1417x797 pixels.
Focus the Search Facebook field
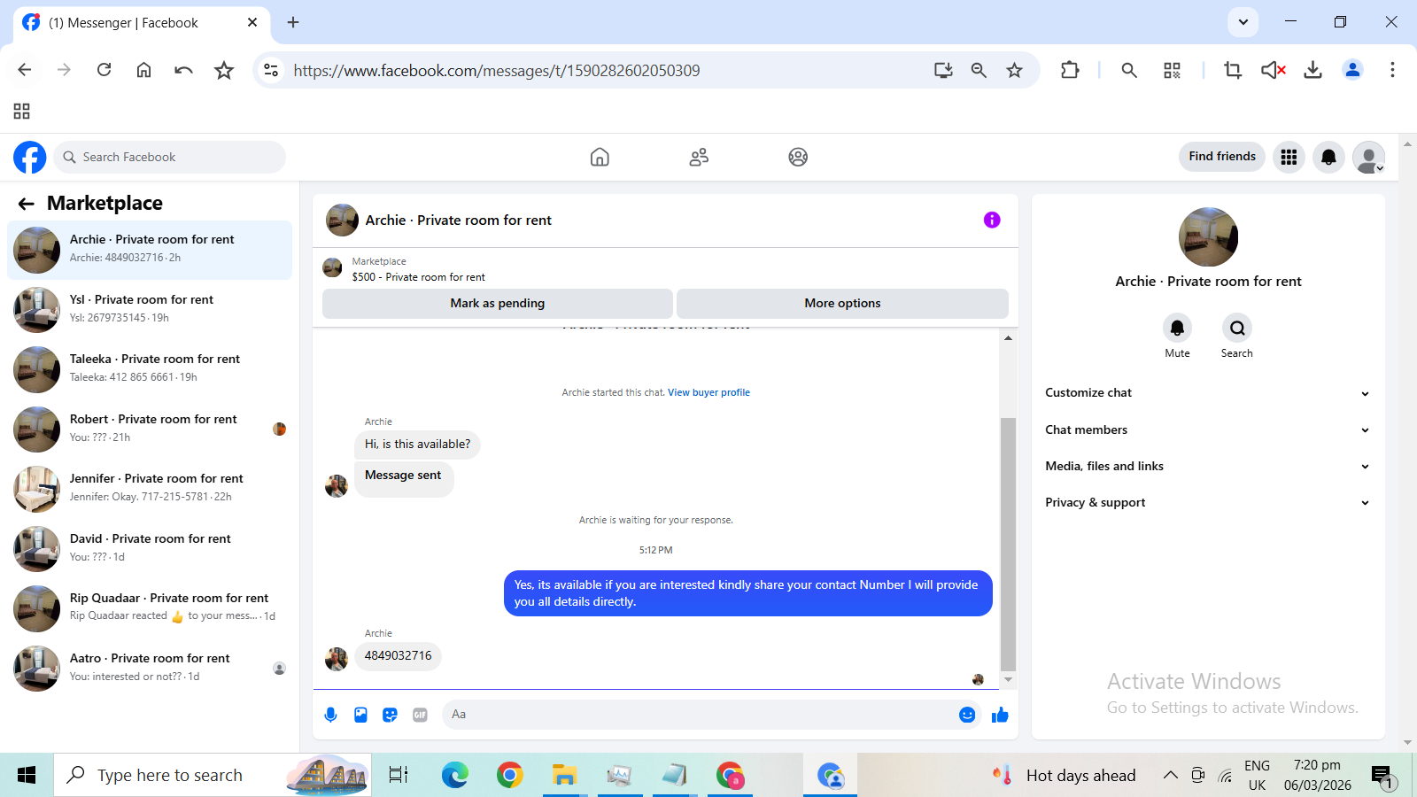169,157
